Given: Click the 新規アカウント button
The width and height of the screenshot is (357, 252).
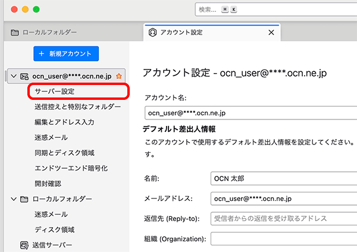Looking at the screenshot, I should tap(65, 53).
